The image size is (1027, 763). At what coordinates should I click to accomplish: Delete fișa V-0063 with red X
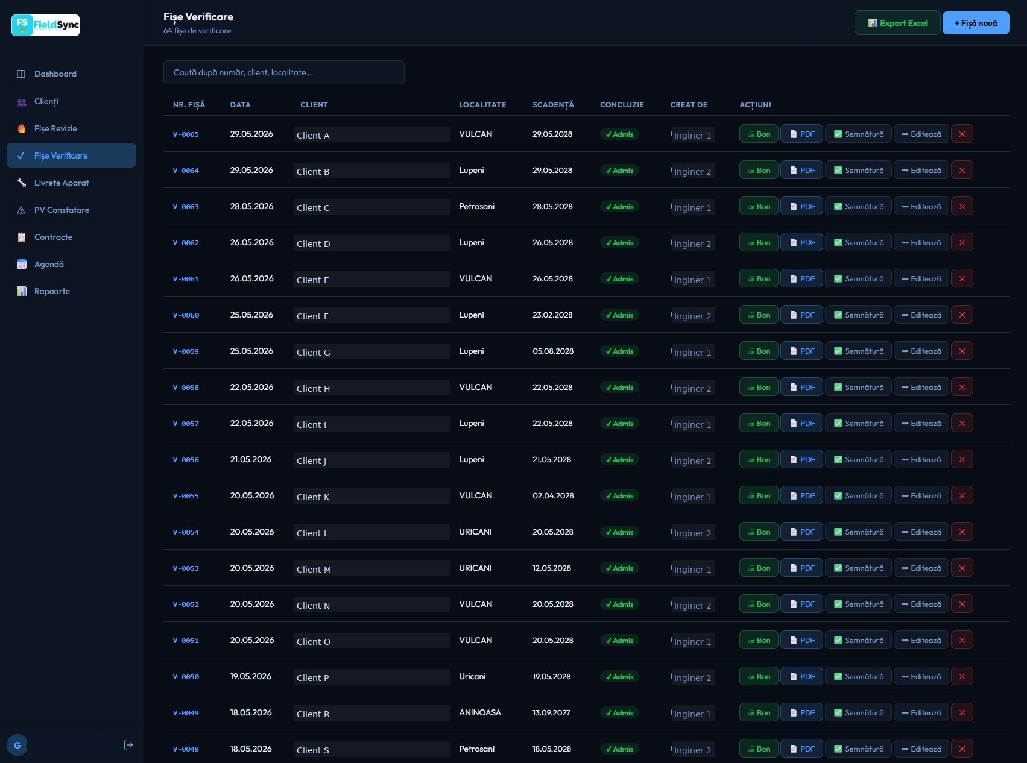[962, 206]
